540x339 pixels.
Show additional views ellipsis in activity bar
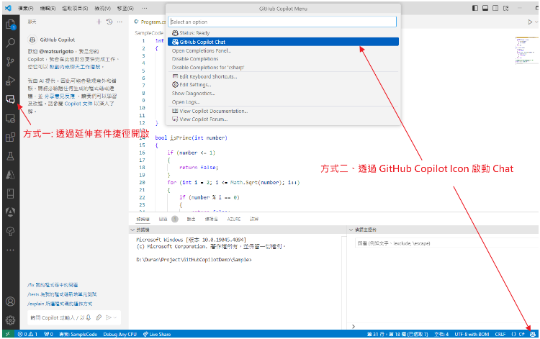click(x=10, y=250)
